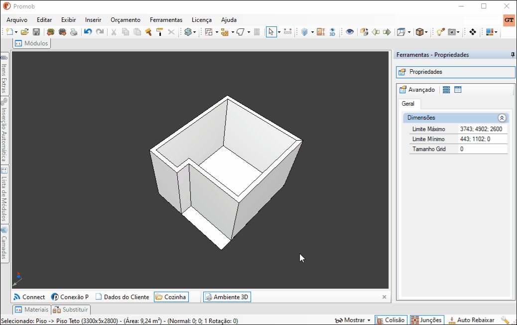517x325 pixels.
Task: Open the Orçamento menu
Action: (126, 20)
